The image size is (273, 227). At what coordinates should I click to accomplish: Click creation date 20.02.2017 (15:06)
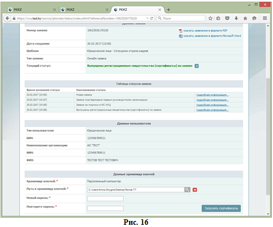[99, 43]
